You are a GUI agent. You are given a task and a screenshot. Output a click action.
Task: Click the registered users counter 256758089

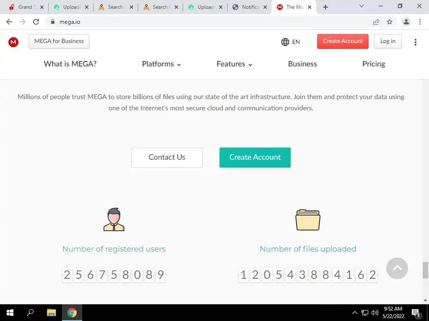pyautogui.click(x=114, y=275)
